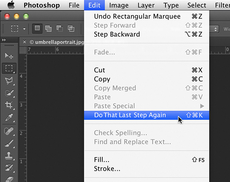Choose Do That Last Step Again
This screenshot has height=182, width=230.
point(147,115)
